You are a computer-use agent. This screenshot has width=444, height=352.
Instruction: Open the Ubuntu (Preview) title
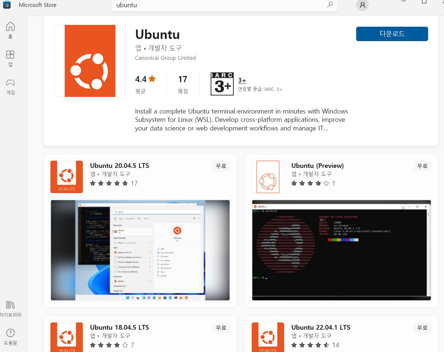318,166
